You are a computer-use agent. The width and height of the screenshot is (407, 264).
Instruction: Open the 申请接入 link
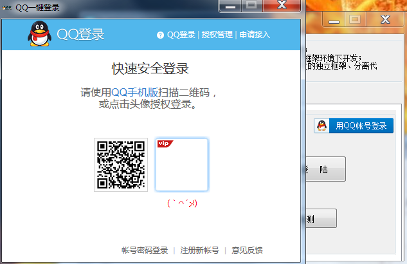tap(255, 35)
